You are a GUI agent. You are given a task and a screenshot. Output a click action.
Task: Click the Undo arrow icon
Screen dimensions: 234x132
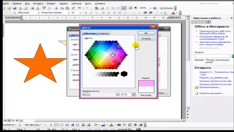79,8
